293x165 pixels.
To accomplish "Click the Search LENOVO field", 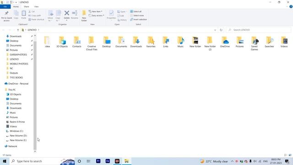I will (258, 30).
